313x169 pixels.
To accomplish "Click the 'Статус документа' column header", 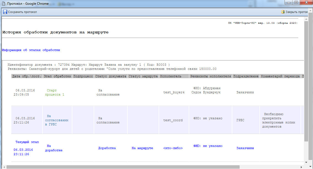I will tap(111, 76).
